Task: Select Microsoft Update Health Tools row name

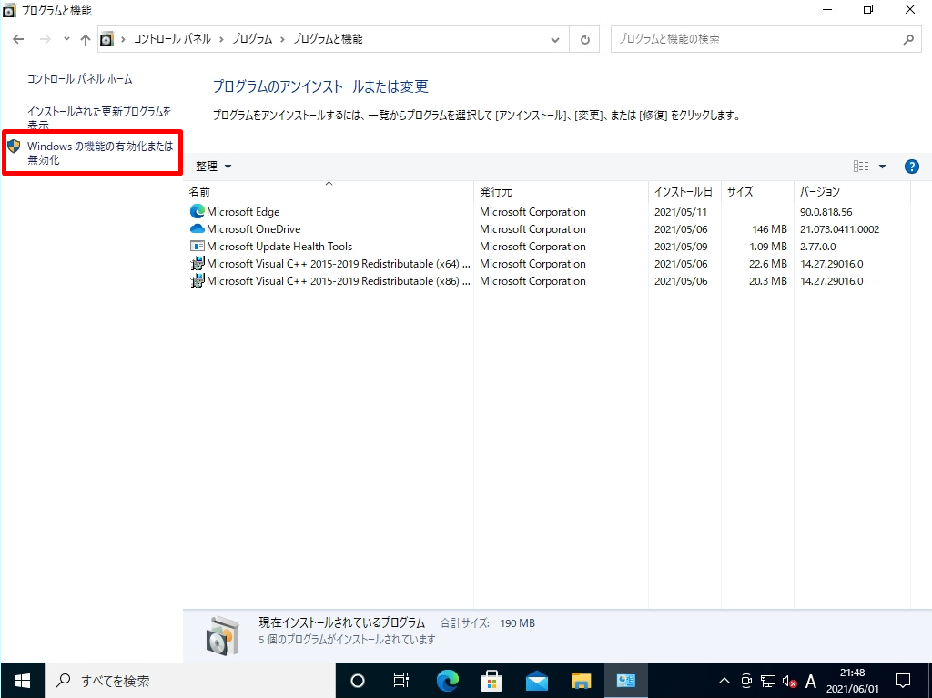Action: [279, 246]
